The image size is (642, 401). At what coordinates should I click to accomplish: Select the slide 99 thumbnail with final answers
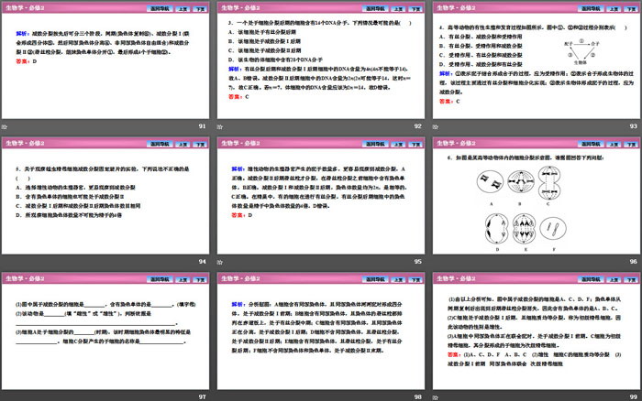(537, 331)
